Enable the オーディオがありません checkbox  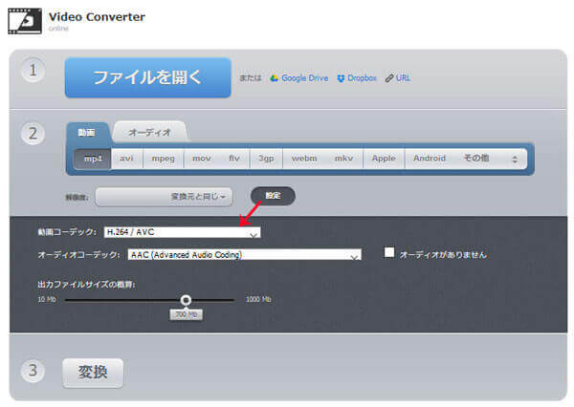(x=389, y=252)
